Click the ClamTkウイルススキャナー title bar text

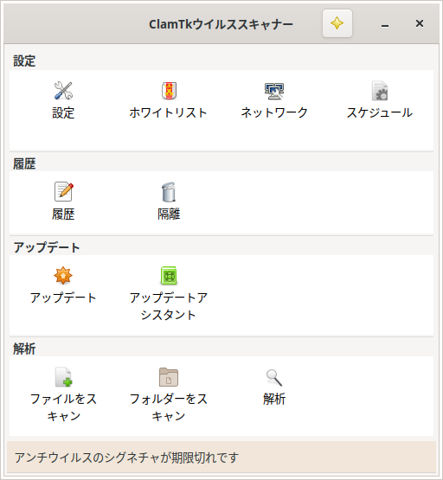point(221,24)
